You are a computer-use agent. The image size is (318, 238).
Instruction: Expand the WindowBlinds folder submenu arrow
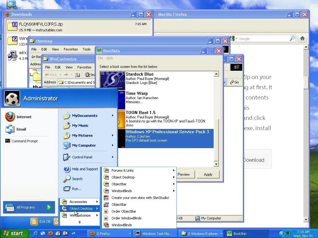(174, 191)
